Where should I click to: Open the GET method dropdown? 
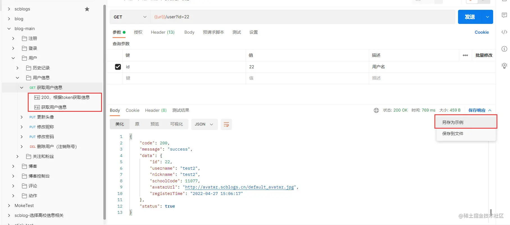click(x=130, y=17)
